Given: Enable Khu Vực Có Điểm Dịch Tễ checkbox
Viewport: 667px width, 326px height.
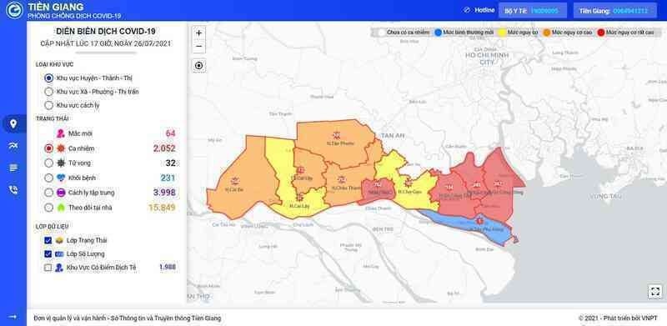Looking at the screenshot, I should (x=48, y=268).
